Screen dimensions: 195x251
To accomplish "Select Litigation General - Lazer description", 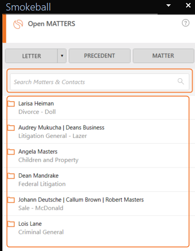I will point(52,136).
